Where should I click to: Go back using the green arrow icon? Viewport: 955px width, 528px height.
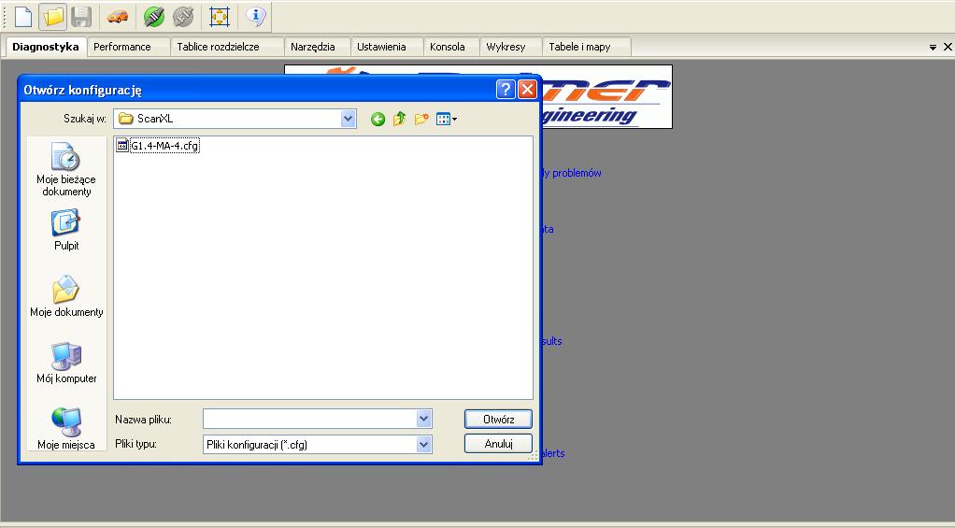click(x=378, y=120)
